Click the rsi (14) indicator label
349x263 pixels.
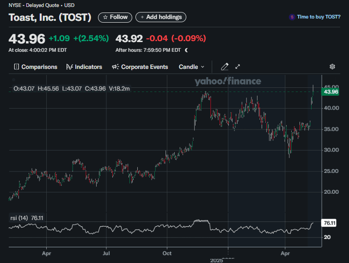point(19,218)
